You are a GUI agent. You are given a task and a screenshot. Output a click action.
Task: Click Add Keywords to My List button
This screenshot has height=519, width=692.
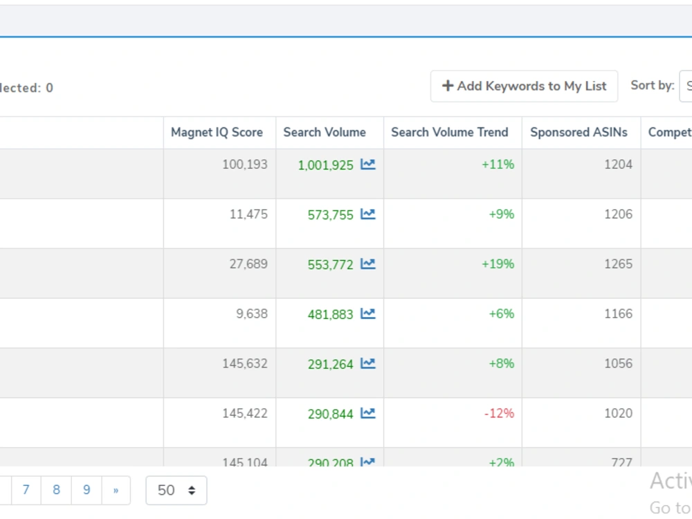coord(524,86)
